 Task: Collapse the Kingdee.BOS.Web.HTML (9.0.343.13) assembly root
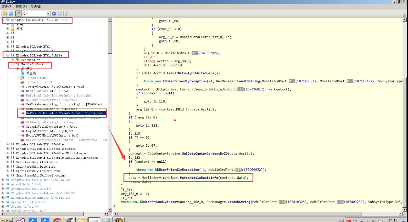tap(3, 20)
